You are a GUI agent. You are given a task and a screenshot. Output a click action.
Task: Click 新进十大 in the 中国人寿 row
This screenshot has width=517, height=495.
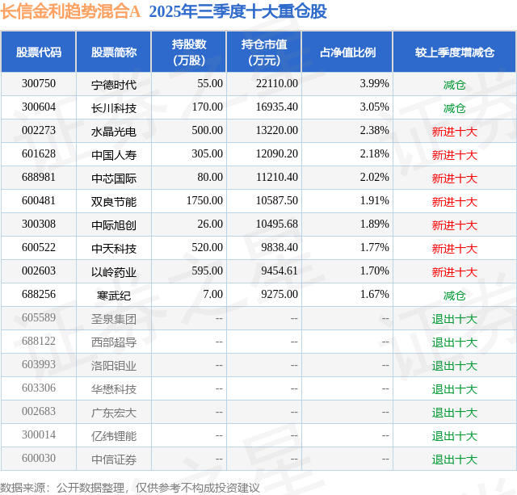(454, 155)
